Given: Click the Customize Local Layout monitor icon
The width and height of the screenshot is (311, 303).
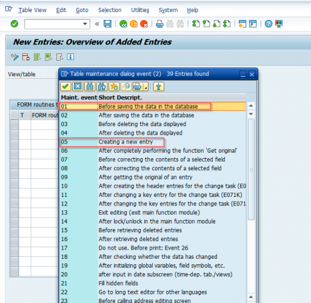Looking at the screenshot, I should click(x=279, y=24).
